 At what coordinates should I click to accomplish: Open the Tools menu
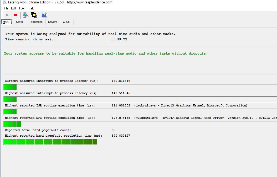[22, 8]
